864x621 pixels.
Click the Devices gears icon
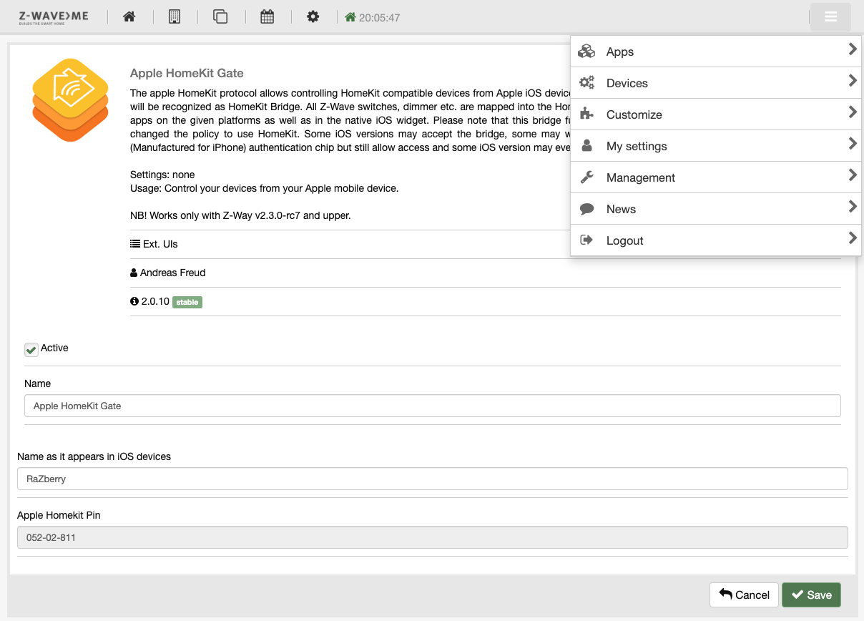(x=587, y=83)
